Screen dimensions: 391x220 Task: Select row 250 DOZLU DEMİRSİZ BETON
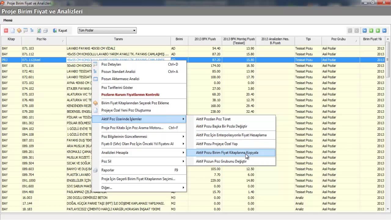pyautogui.click(x=193, y=198)
